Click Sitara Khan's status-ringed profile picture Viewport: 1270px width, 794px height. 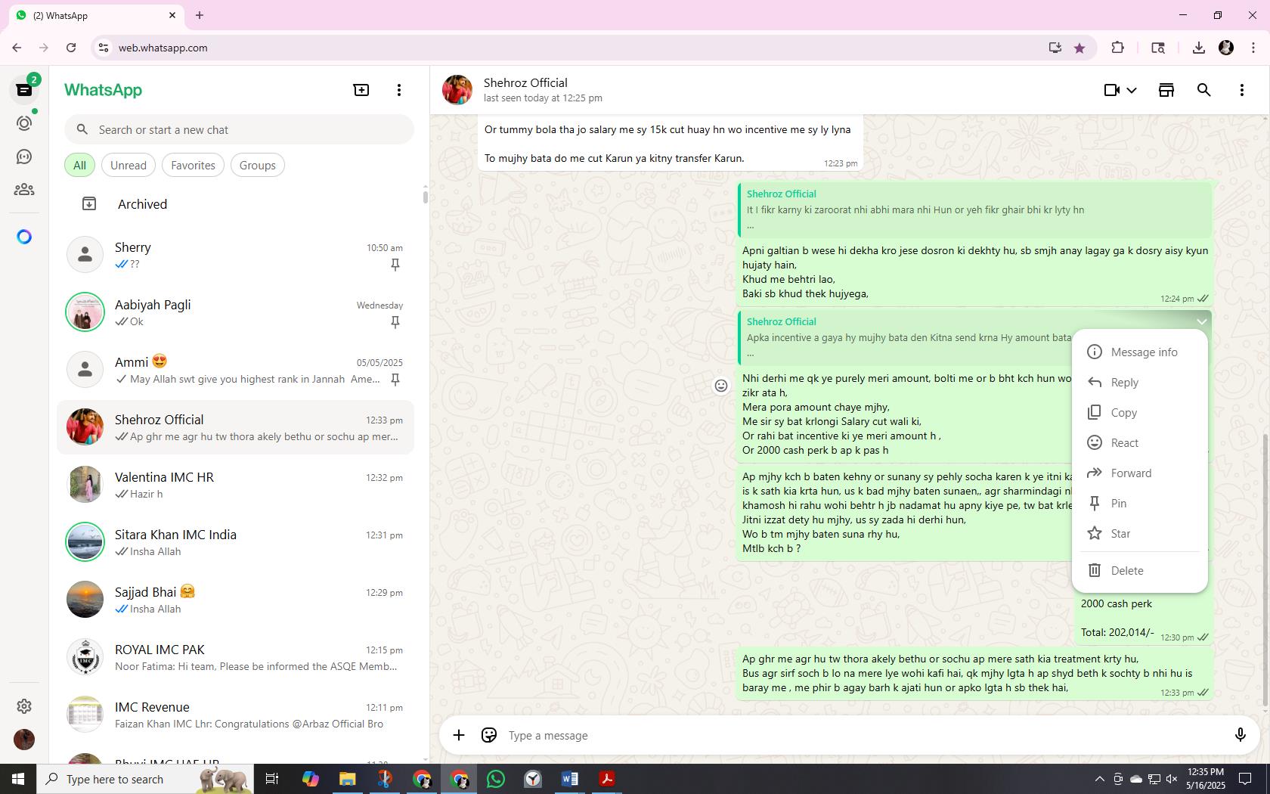85,542
